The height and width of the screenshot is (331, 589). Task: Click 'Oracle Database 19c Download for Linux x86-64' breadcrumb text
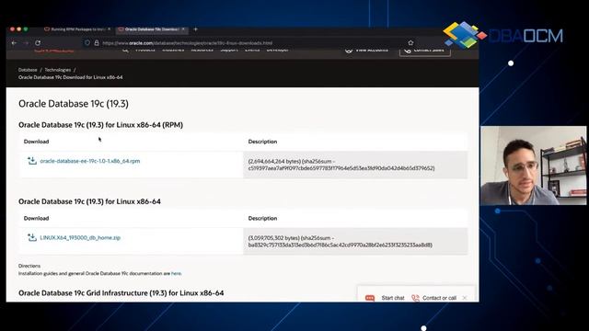point(71,77)
